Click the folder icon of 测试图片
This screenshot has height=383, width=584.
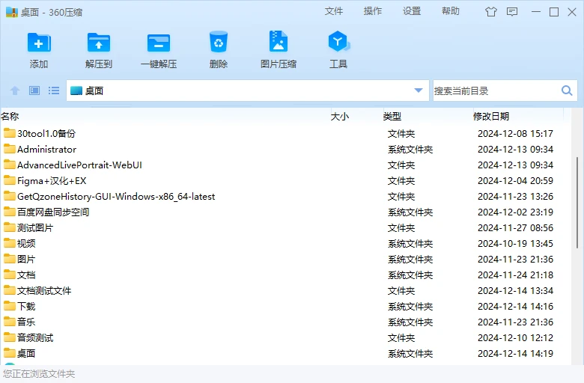pyautogui.click(x=10, y=227)
